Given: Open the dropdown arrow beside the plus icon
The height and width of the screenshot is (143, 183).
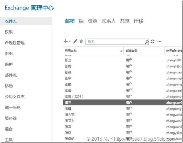Looking at the screenshot, I should pyautogui.click(x=70, y=41).
